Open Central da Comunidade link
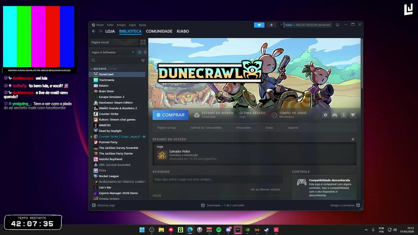418x235 pixels. click(x=206, y=128)
